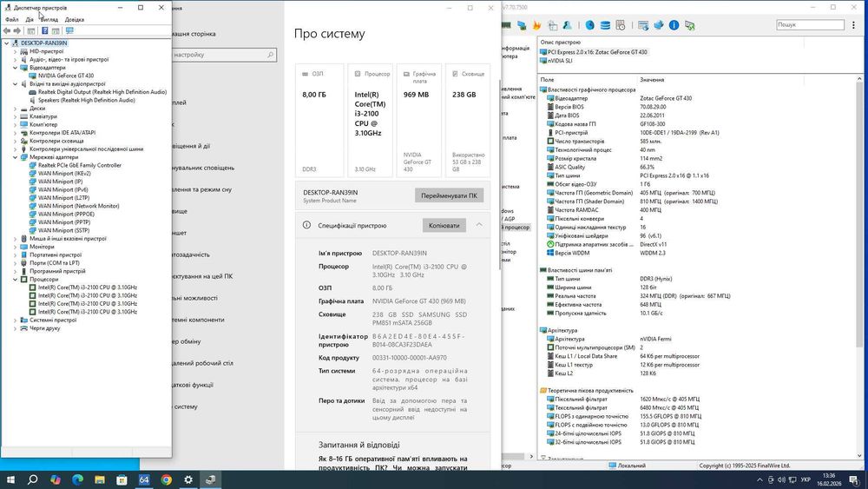Open the Дія menu in Device Manager

30,19
